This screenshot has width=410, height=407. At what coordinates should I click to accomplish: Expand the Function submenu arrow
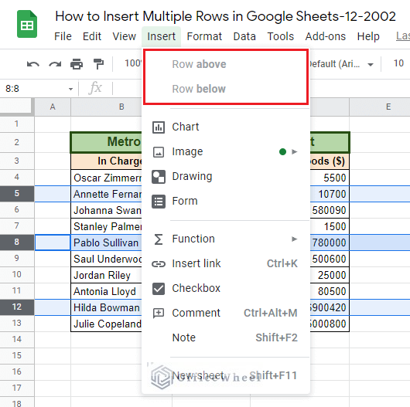click(295, 239)
